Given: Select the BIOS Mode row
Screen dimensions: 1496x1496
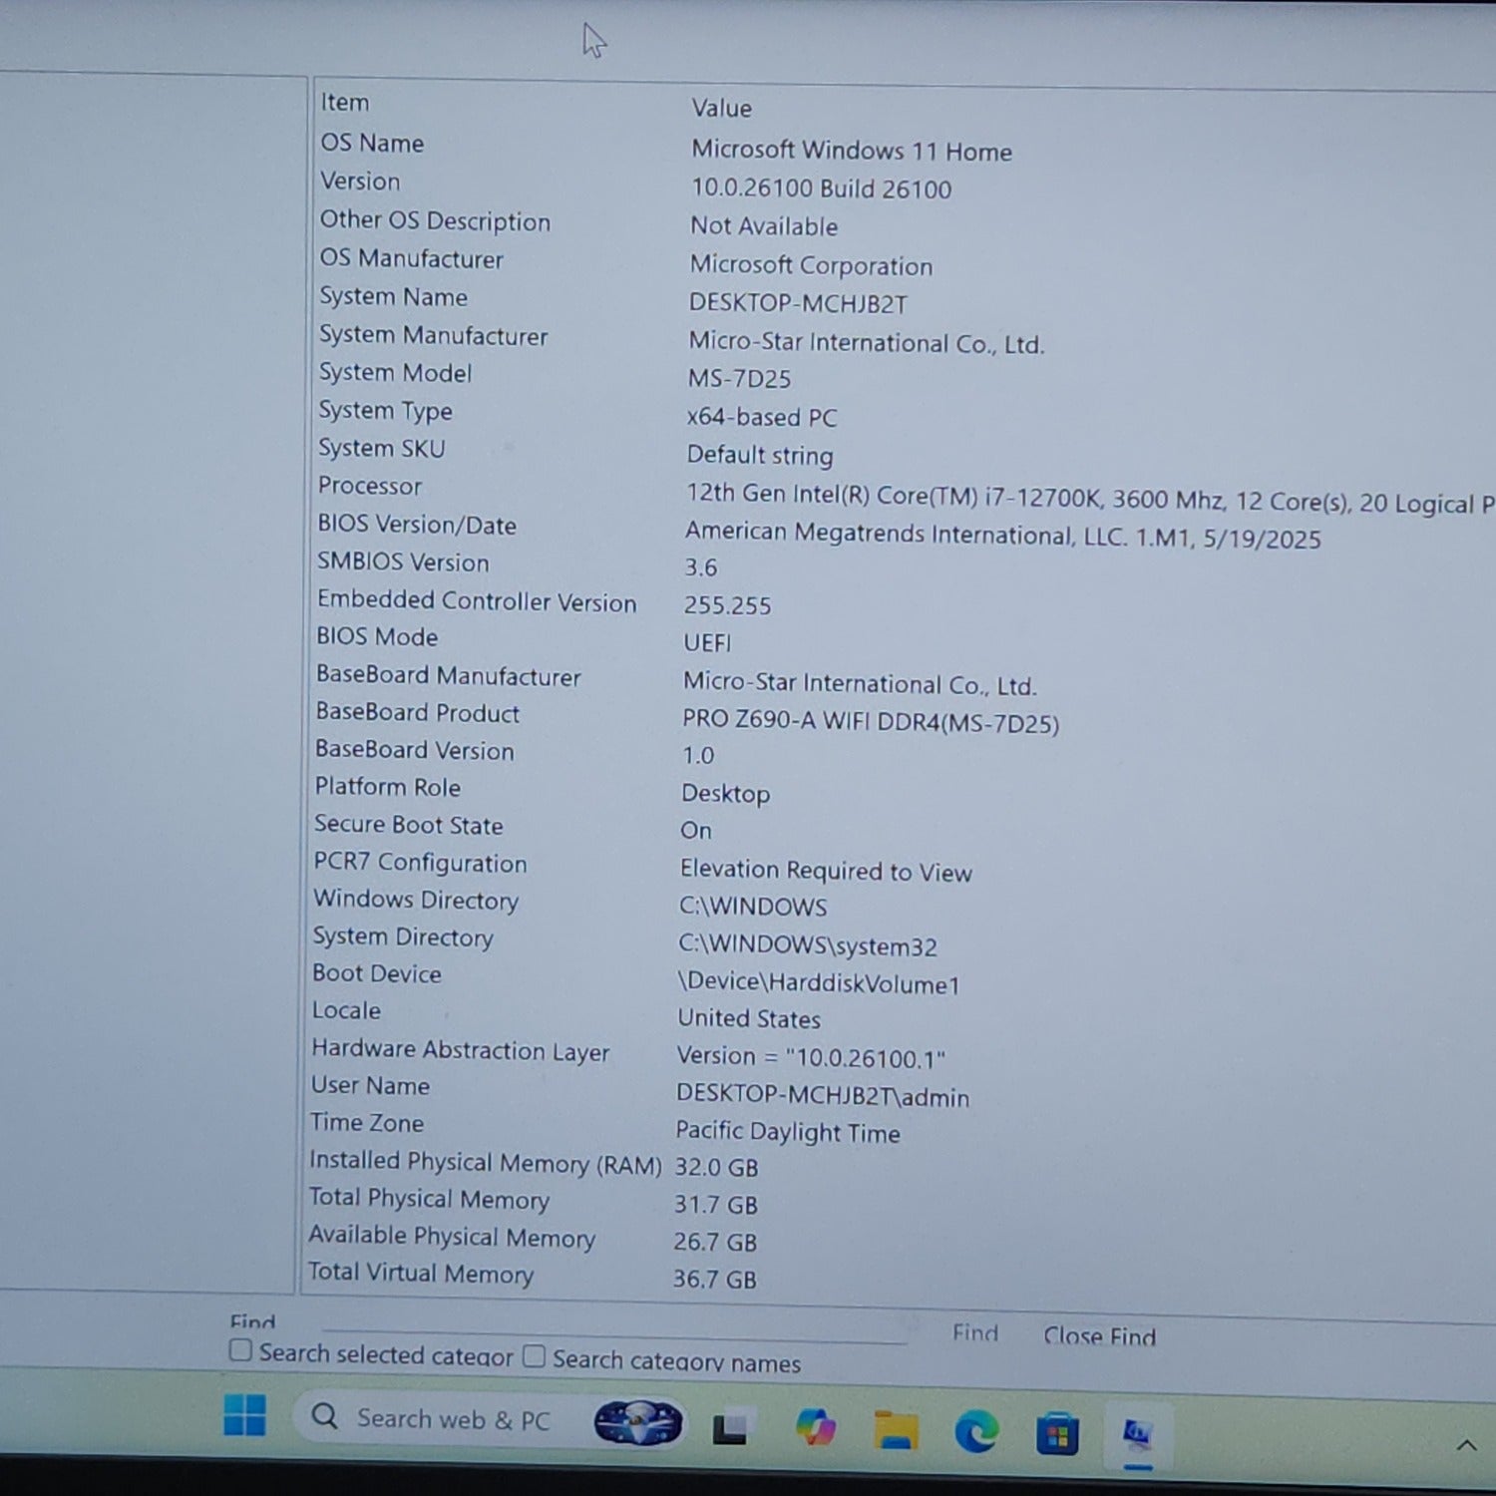Looking at the screenshot, I should (x=377, y=637).
